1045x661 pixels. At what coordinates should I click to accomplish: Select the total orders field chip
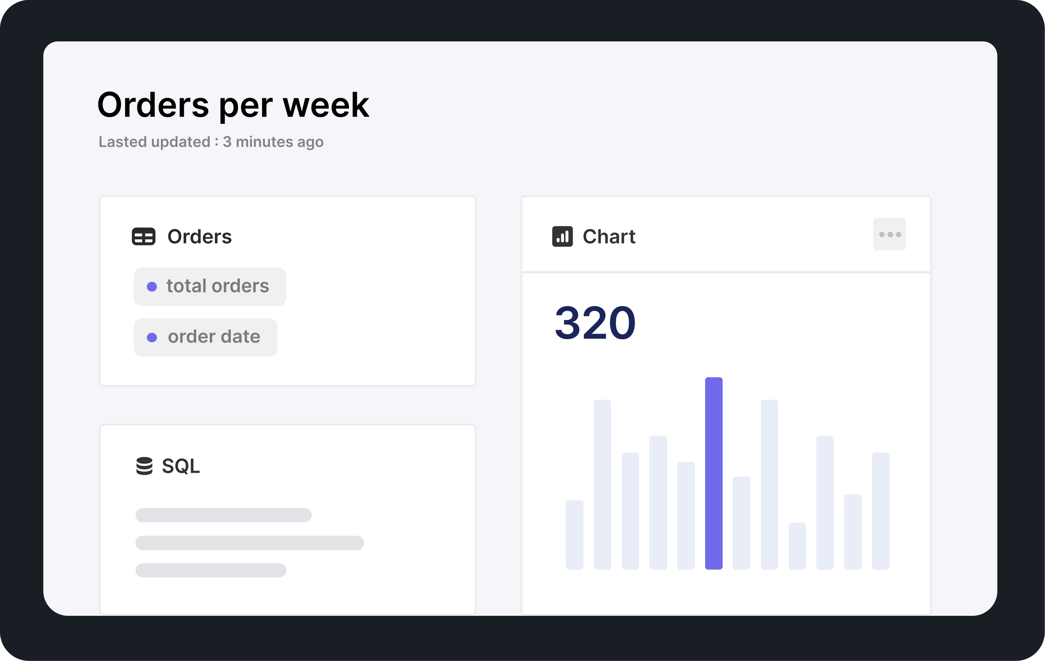pos(210,287)
